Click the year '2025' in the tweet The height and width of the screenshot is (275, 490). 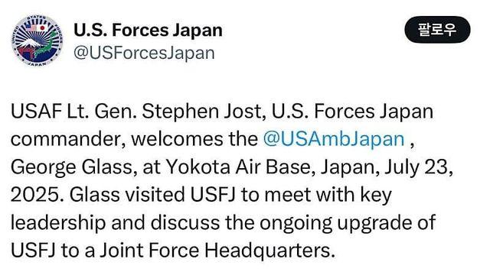click(34, 195)
